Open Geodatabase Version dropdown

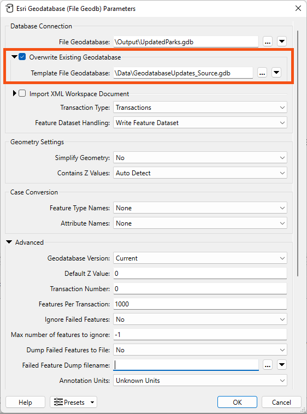click(x=200, y=258)
